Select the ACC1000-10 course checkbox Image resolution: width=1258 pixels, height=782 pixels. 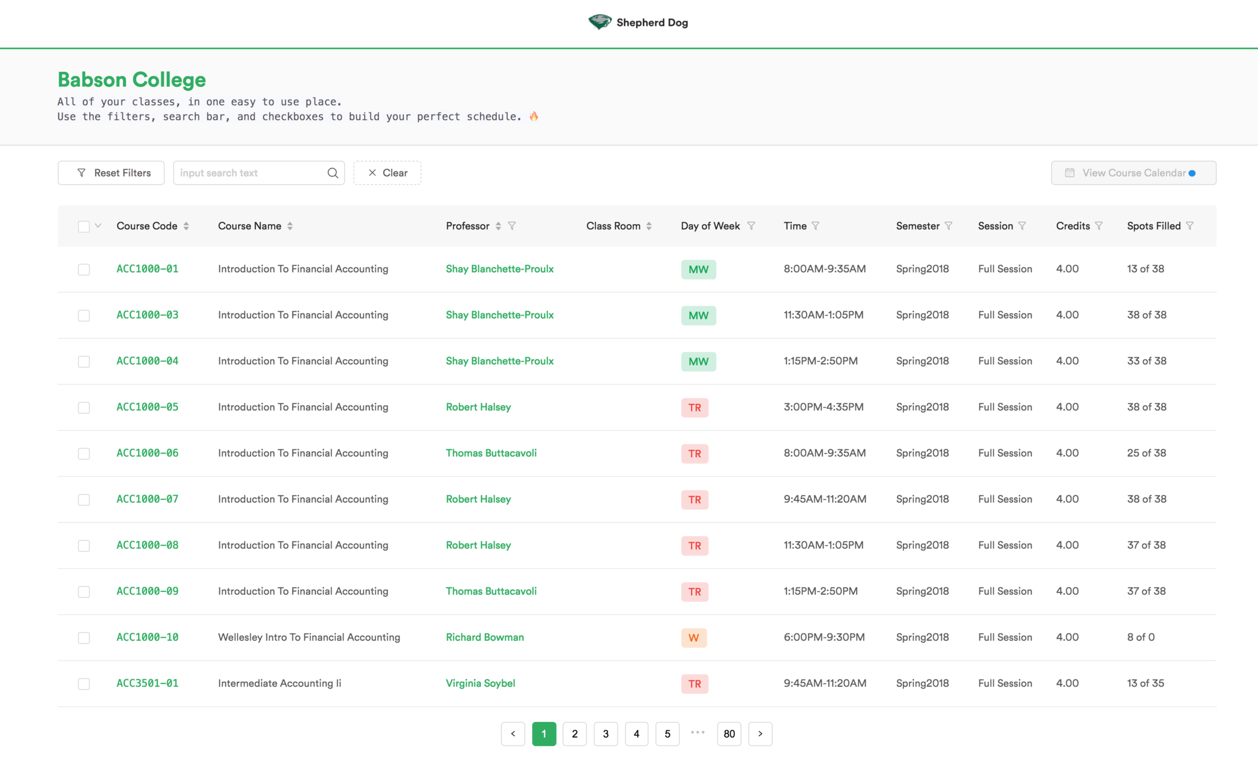(x=84, y=638)
